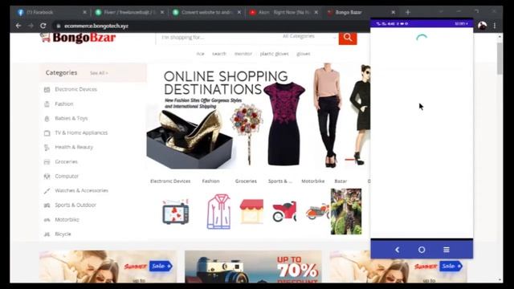514x289 pixels.
Task: Click the 'Sports & ...' label under the banner
Action: (x=279, y=181)
